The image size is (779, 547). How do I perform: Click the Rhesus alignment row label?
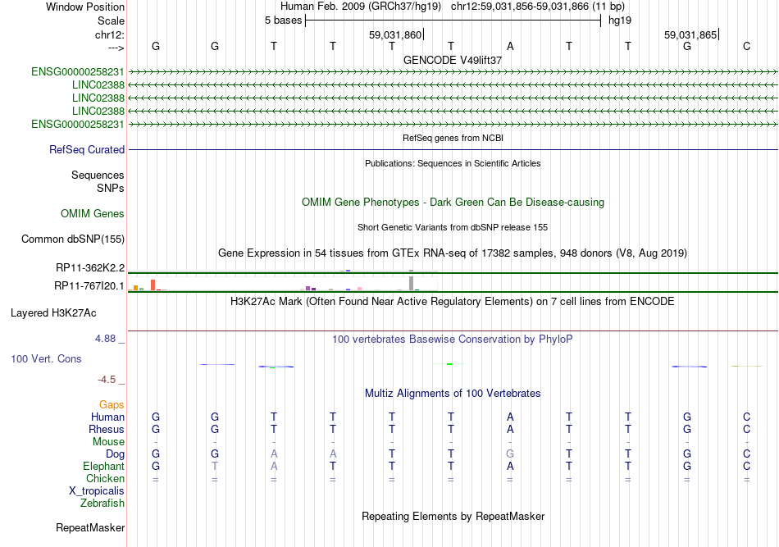[x=107, y=429]
